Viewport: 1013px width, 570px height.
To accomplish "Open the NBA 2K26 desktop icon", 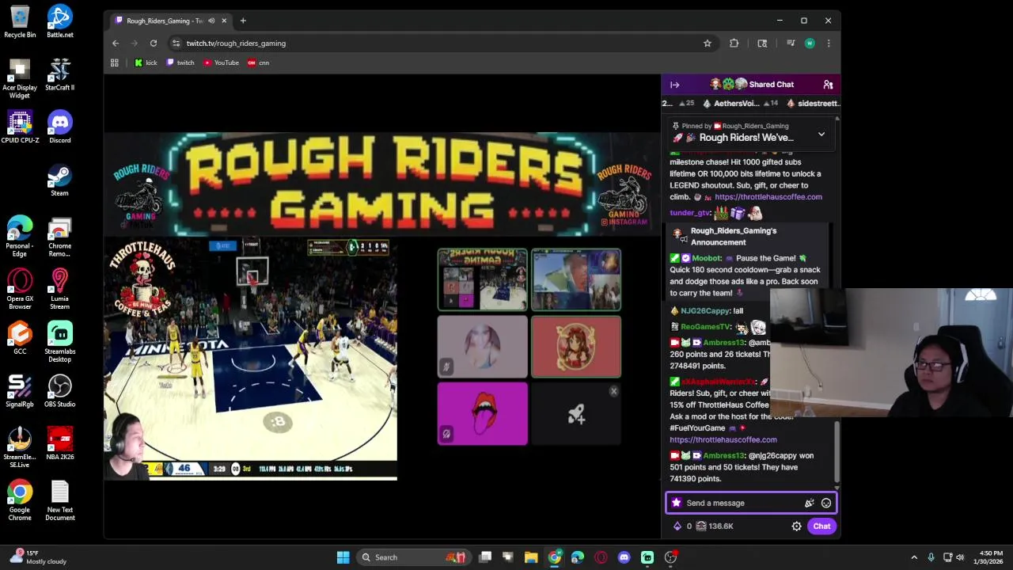I will [x=60, y=443].
